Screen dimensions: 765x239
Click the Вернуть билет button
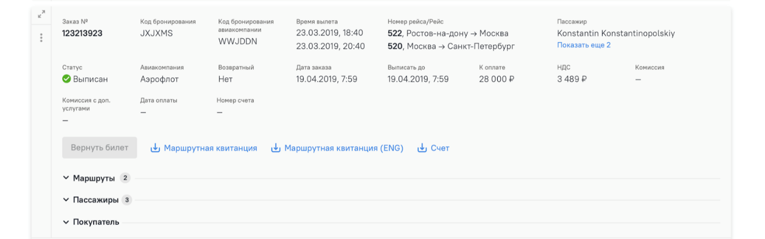[100, 148]
